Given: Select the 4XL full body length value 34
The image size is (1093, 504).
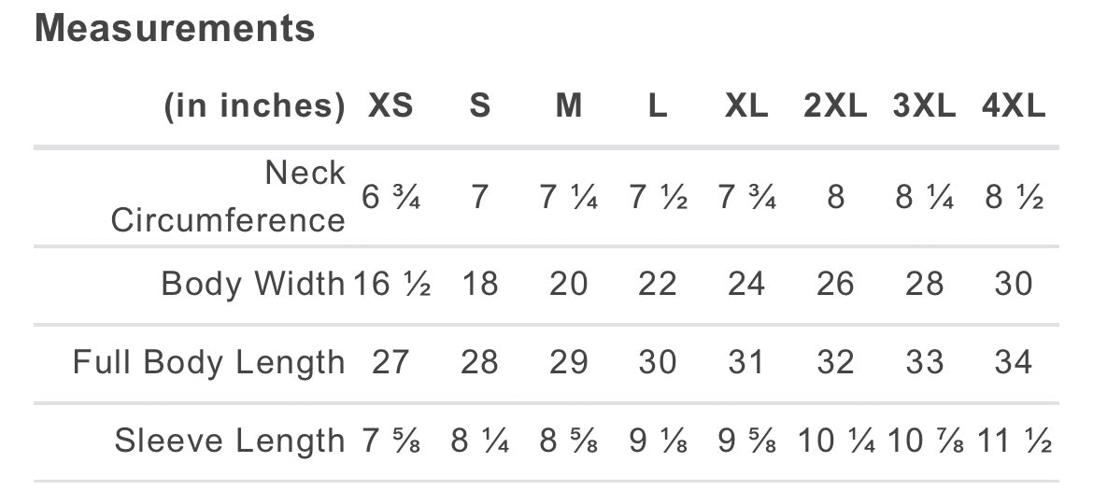Looking at the screenshot, I should pos(1014,362).
